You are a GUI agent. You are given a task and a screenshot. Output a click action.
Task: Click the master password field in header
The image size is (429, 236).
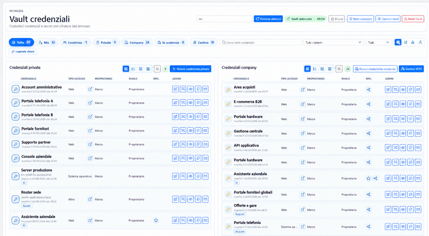(224, 19)
